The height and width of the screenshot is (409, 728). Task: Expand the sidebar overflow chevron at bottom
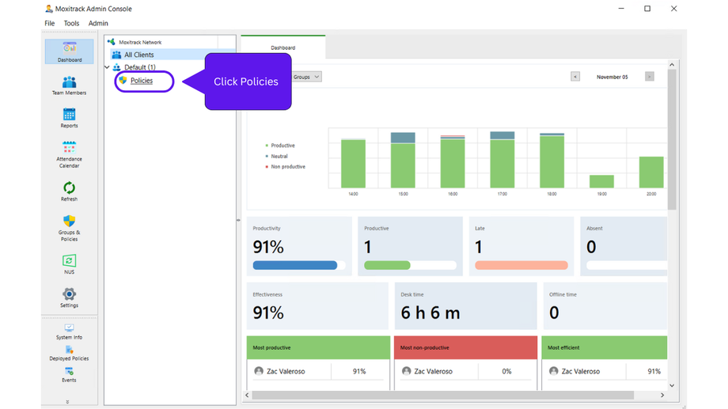[x=67, y=402]
